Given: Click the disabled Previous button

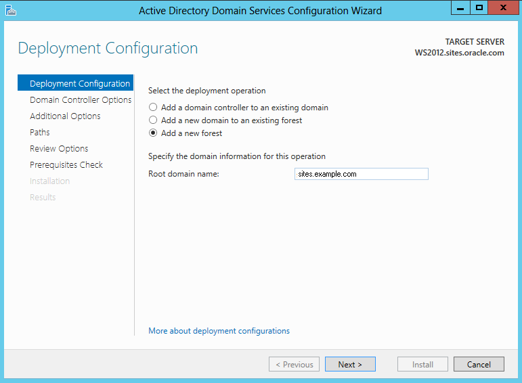Looking at the screenshot, I should (x=294, y=364).
